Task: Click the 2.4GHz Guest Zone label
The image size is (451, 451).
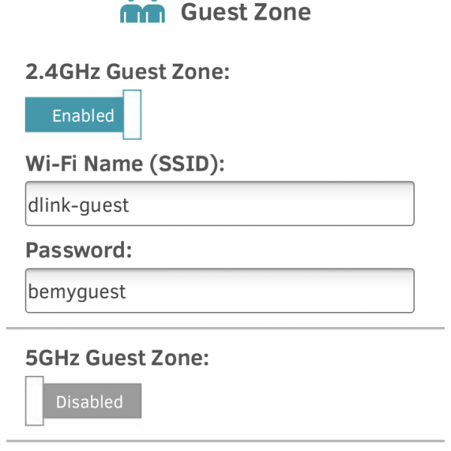Action: pos(127,72)
